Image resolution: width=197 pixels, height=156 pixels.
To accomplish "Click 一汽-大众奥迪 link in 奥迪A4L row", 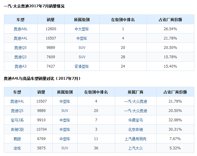I will pos(136,101).
